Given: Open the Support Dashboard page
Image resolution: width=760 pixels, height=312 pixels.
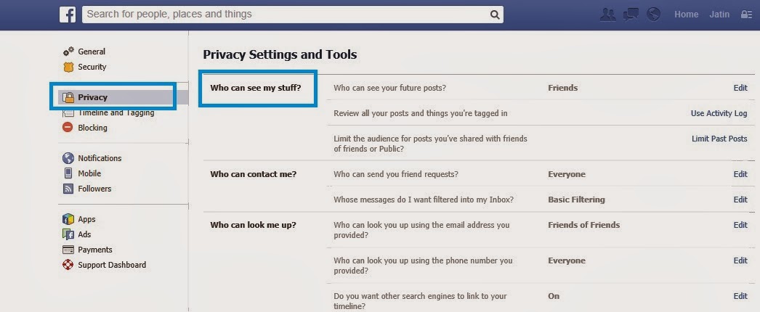Looking at the screenshot, I should click(112, 265).
